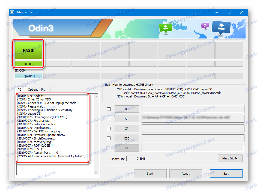Click the CP file path field
The image size is (257, 190).
pyautogui.click(x=193, y=129)
